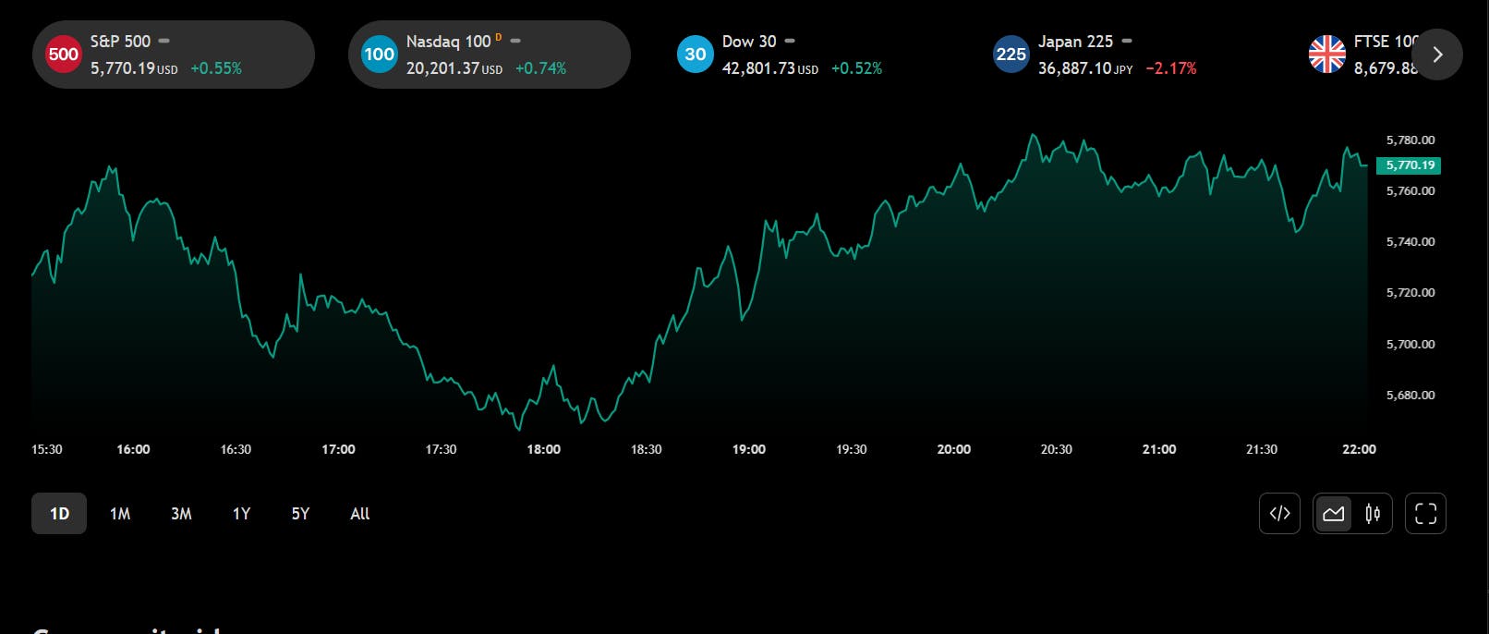Click the Japan 225 logo icon
The width and height of the screenshot is (1489, 634).
(1011, 55)
